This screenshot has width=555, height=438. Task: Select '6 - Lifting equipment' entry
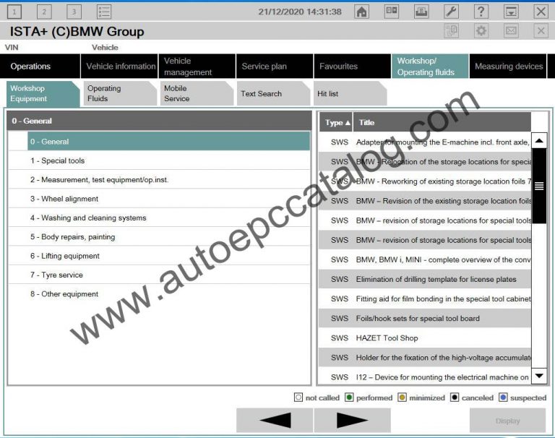point(159,256)
